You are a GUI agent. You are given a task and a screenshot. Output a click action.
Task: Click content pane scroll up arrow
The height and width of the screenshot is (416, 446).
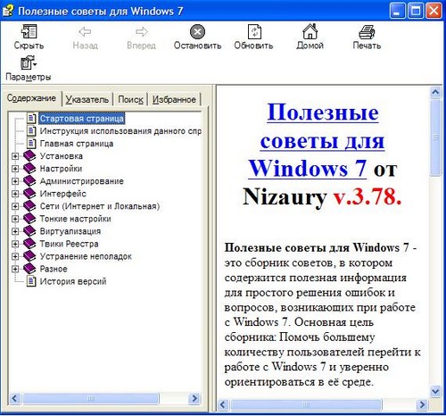435,92
